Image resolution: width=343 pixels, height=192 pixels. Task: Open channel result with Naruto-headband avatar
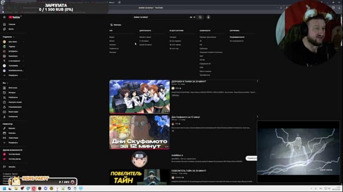point(139,159)
